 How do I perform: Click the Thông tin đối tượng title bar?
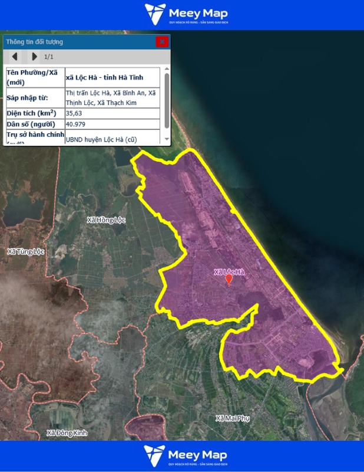77,42
